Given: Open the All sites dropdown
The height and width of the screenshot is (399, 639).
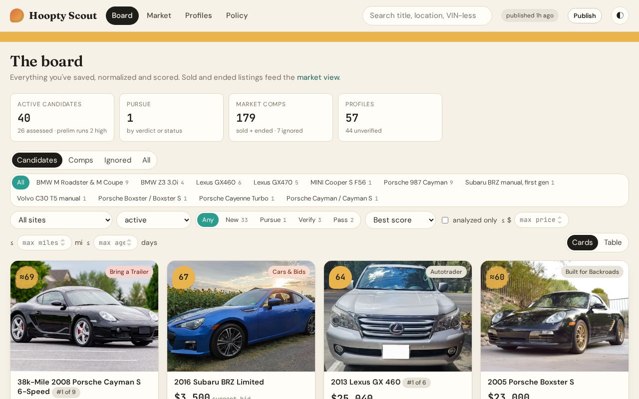Looking at the screenshot, I should tap(61, 220).
